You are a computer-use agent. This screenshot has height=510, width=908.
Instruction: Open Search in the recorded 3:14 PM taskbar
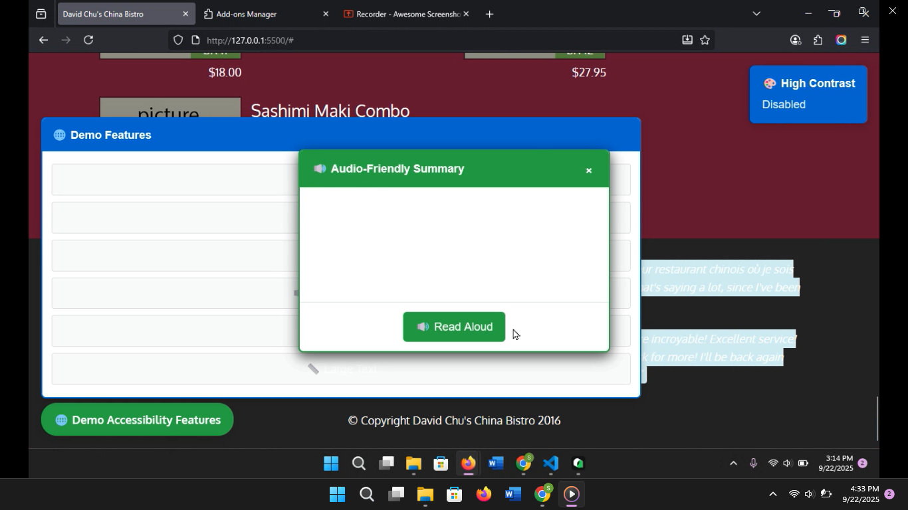(x=359, y=464)
